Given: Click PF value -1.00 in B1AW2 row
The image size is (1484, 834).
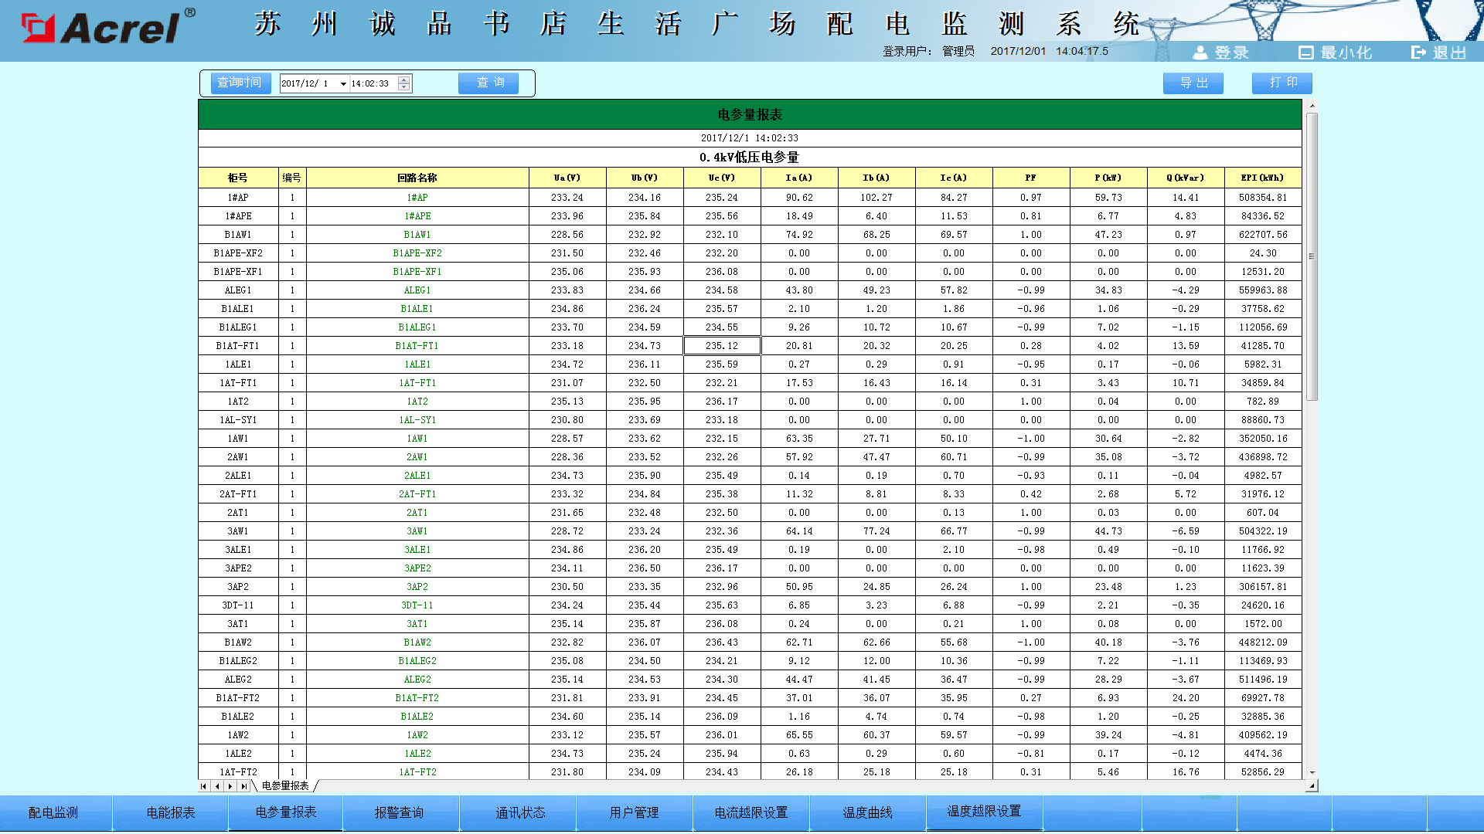Looking at the screenshot, I should [1031, 642].
